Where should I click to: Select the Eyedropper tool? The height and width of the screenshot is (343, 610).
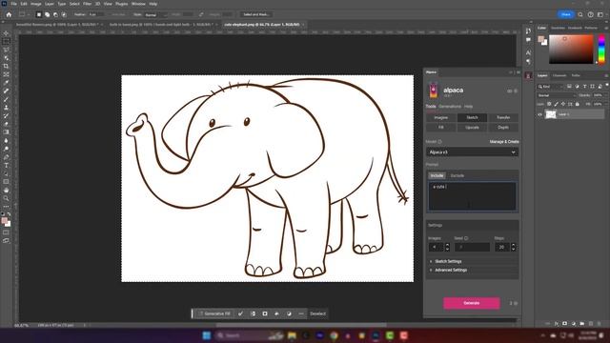click(x=6, y=83)
